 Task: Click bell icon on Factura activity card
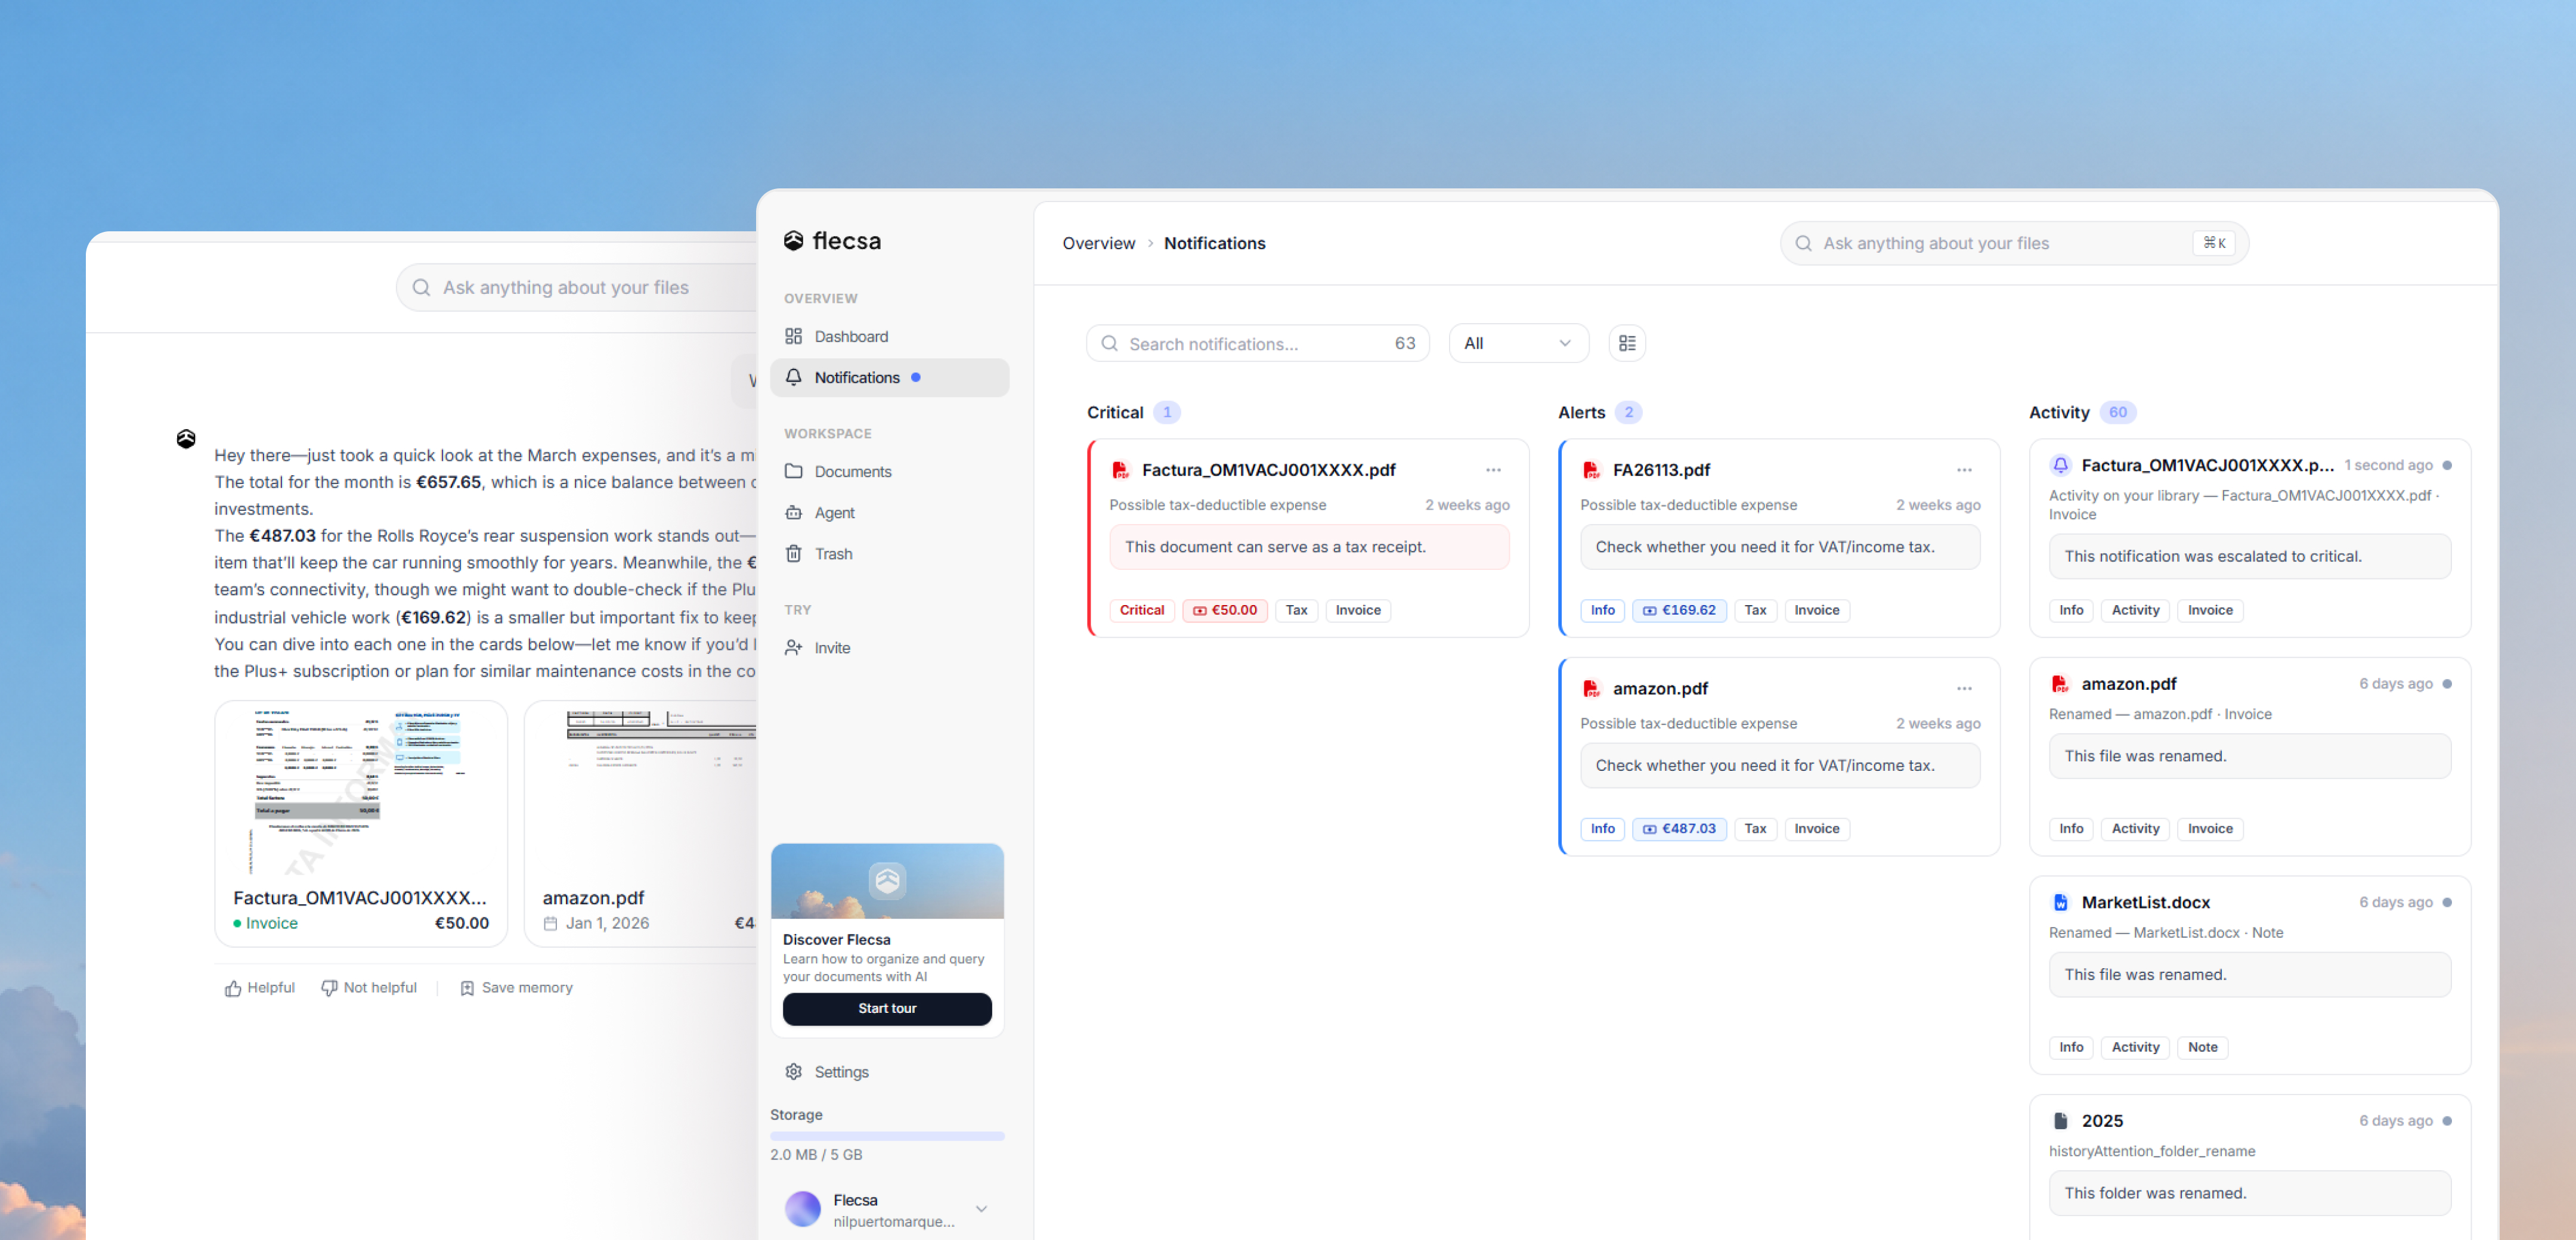click(2060, 465)
